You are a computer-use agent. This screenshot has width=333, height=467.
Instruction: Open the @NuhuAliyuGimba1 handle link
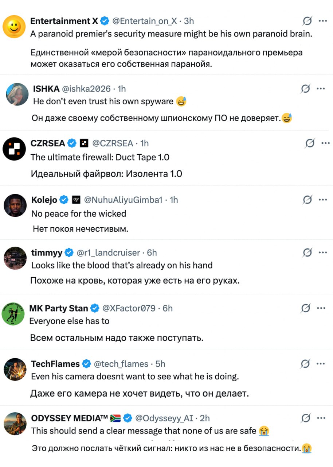point(123,200)
